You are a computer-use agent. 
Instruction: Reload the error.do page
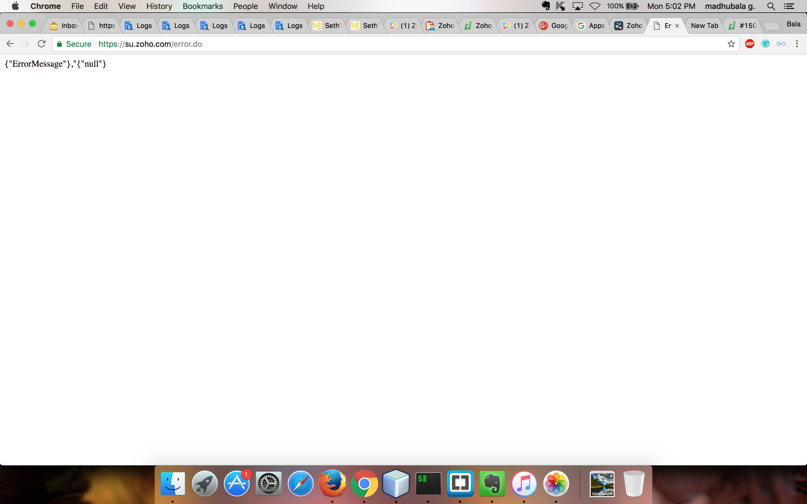tap(41, 44)
